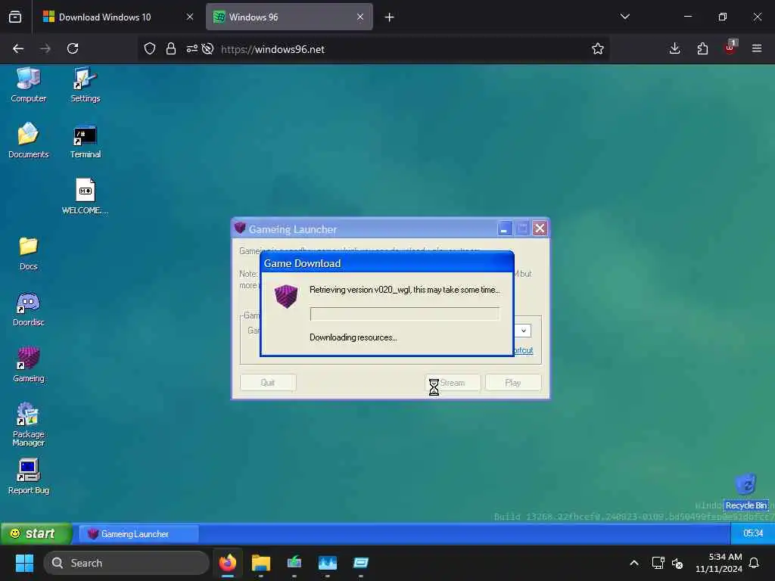Click the Windows clock showing 5:34 AM
775x581 pixels.
pyautogui.click(x=719, y=563)
